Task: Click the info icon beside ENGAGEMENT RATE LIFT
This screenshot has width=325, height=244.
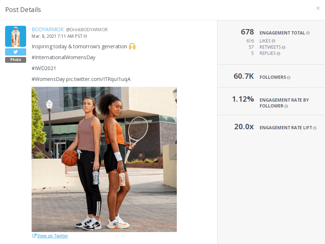Action: [x=314, y=128]
